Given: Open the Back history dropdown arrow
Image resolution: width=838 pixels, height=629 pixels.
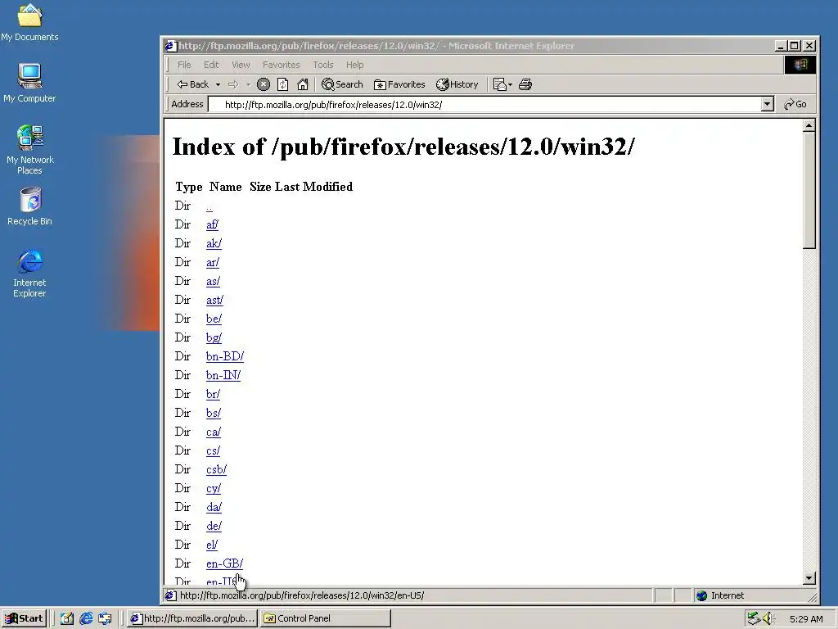Looking at the screenshot, I should click(218, 84).
